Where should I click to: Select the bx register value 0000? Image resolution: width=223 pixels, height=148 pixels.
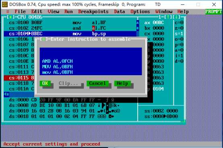[x=158, y=28]
